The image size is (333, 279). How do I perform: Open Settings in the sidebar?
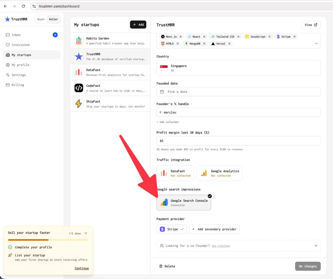(32, 75)
